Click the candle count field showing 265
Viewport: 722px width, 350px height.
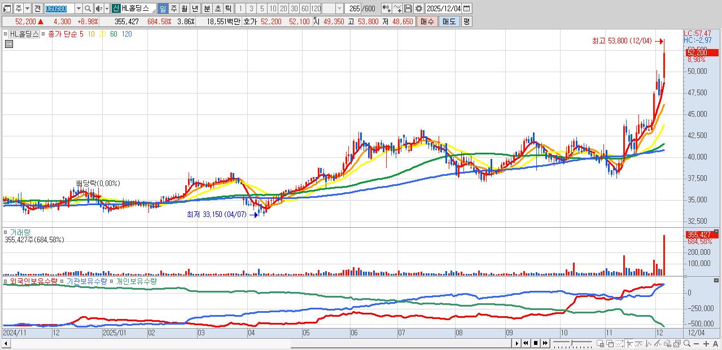pyautogui.click(x=353, y=8)
